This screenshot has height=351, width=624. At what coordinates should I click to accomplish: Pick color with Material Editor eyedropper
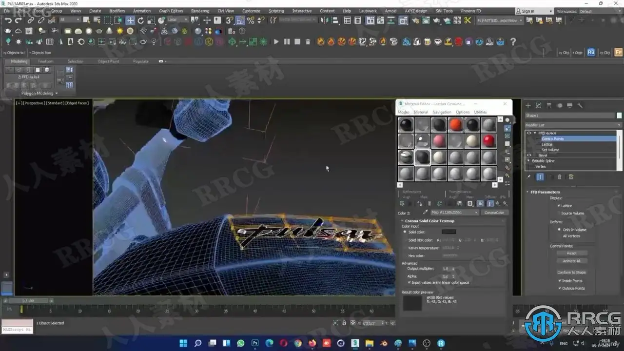click(425, 213)
